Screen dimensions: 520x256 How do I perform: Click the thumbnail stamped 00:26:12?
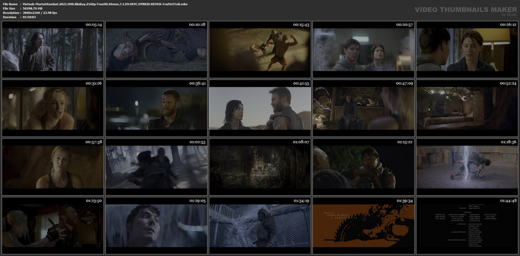click(x=466, y=49)
